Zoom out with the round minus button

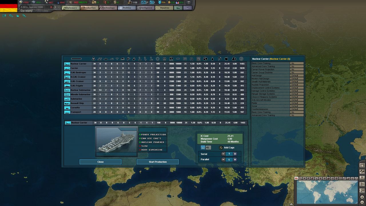(362, 202)
